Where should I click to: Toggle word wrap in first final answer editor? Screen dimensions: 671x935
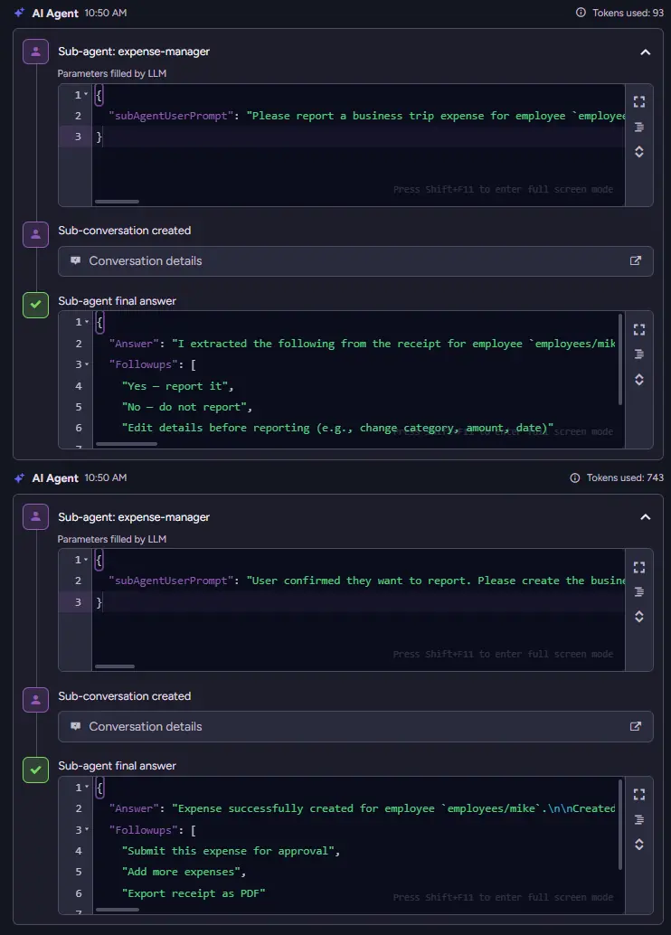638,354
